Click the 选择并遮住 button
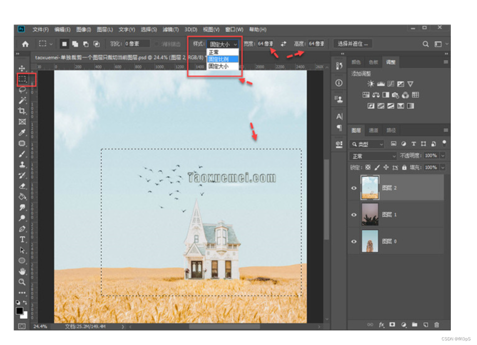 [x=353, y=44]
